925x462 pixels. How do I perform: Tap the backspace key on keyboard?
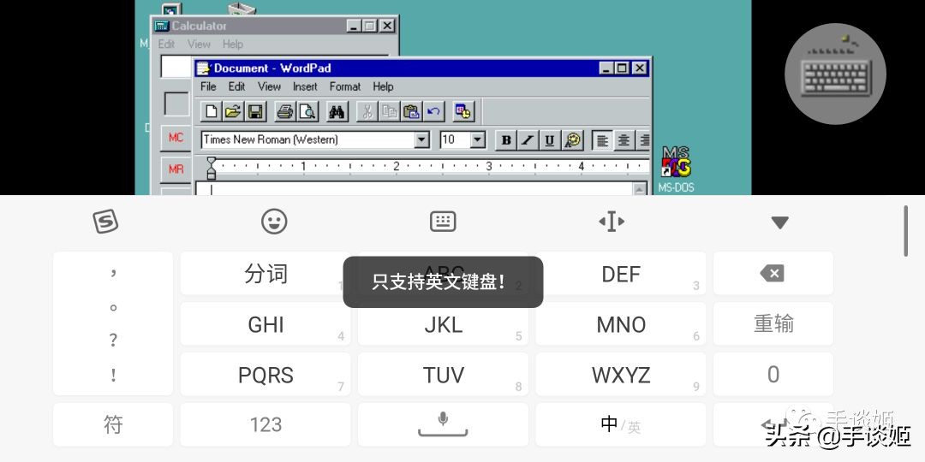pyautogui.click(x=773, y=274)
